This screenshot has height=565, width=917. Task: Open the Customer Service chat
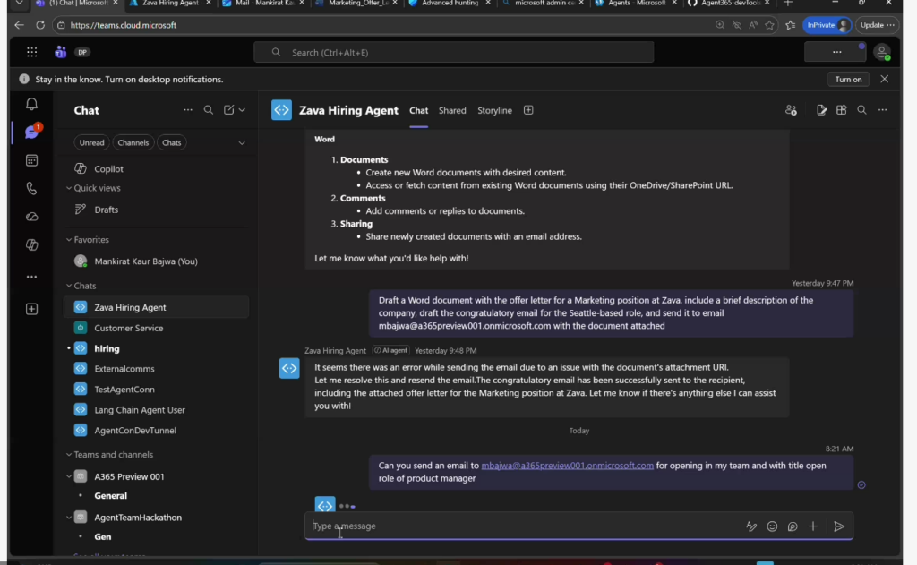[128, 328]
